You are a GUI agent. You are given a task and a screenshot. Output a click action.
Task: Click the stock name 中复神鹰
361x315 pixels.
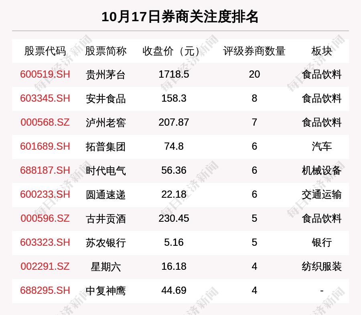pos(105,291)
